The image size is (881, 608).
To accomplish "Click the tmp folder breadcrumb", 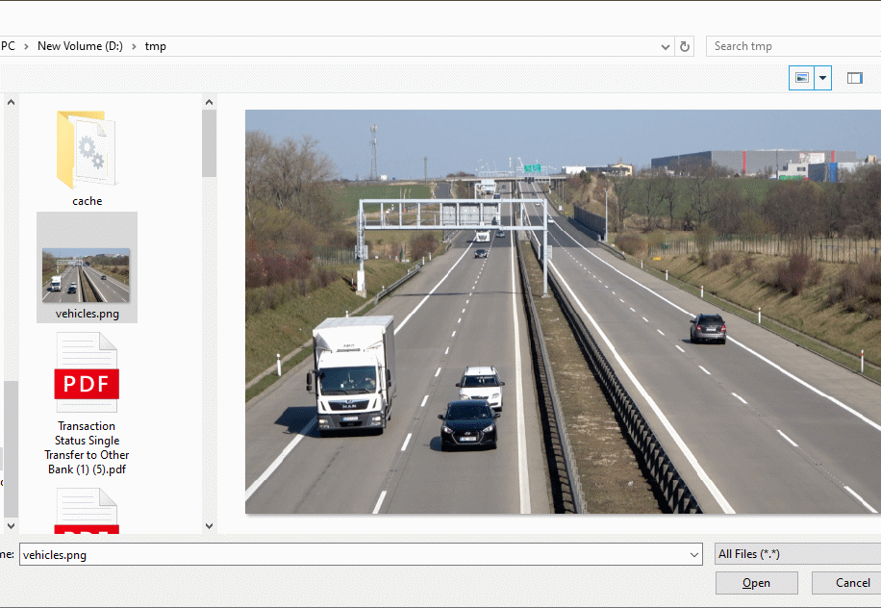I will pyautogui.click(x=155, y=46).
